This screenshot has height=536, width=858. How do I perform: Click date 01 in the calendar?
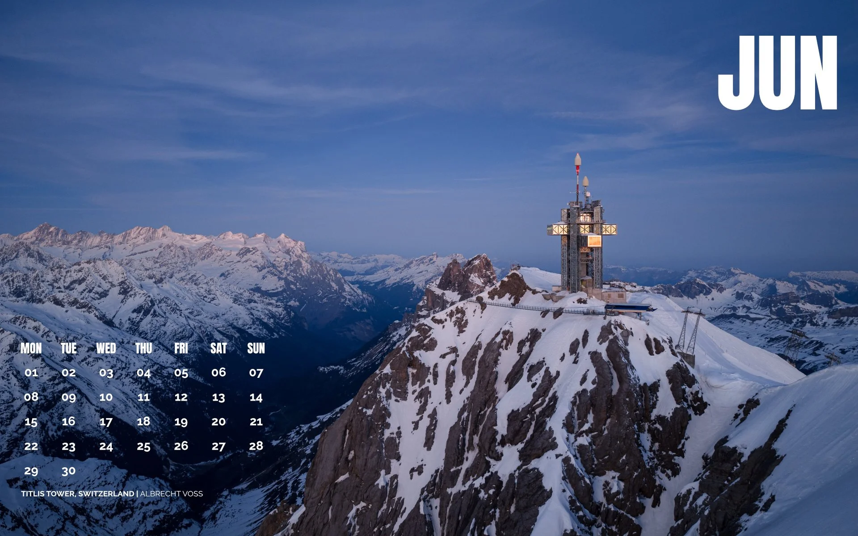31,373
